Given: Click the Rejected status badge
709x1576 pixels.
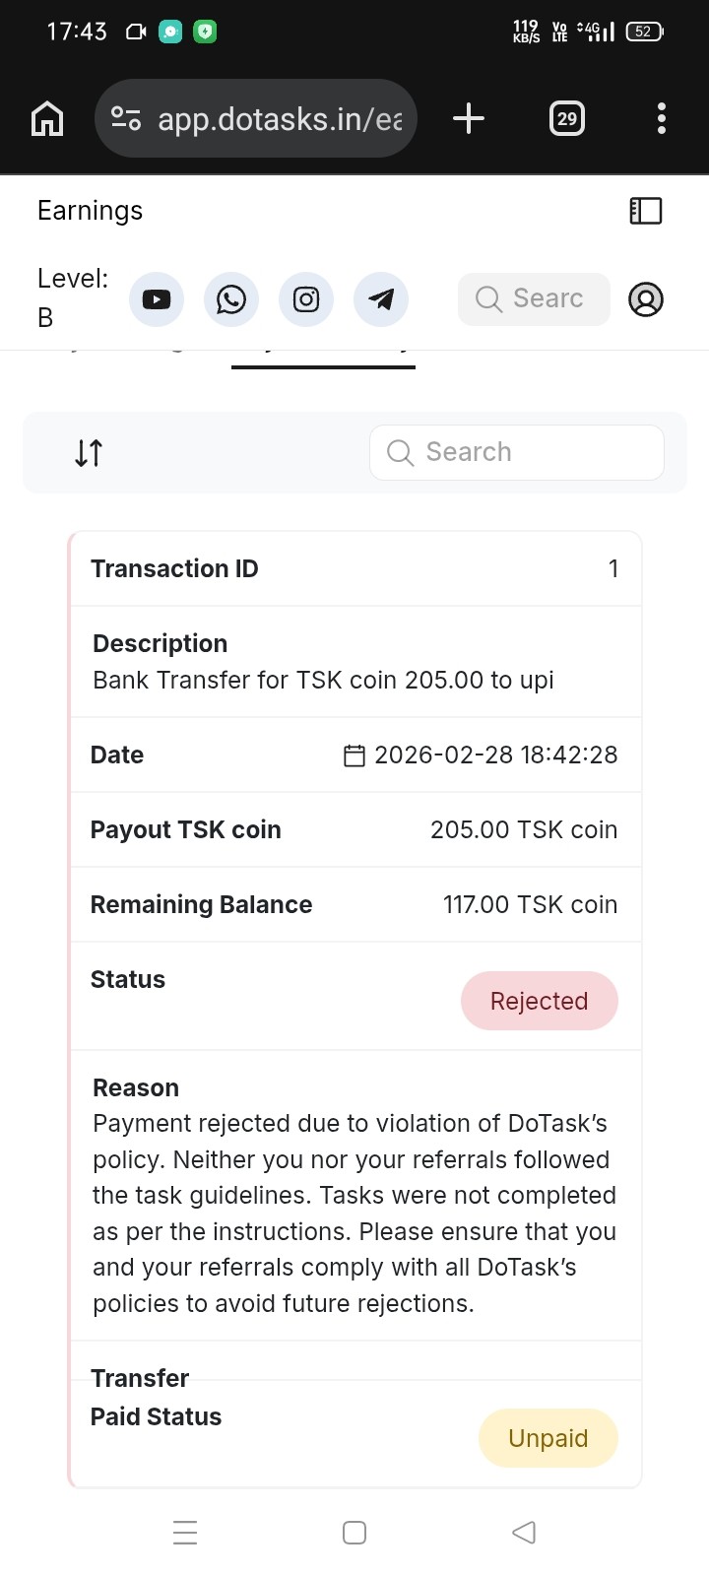Looking at the screenshot, I should tap(539, 1001).
